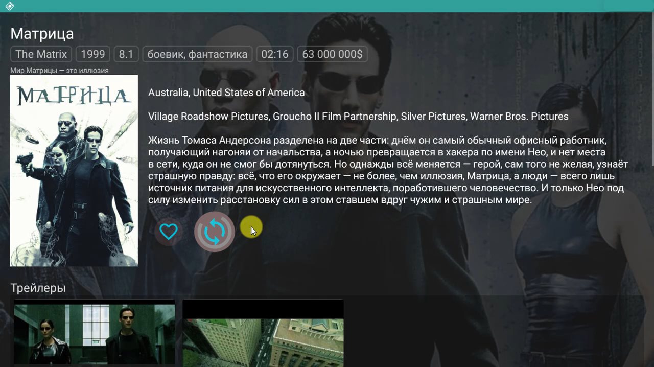
Task: Click the circular refresh arrows button
Action: [x=214, y=232]
